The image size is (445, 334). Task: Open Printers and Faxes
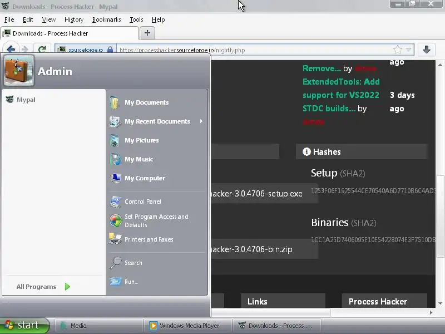pos(157,239)
